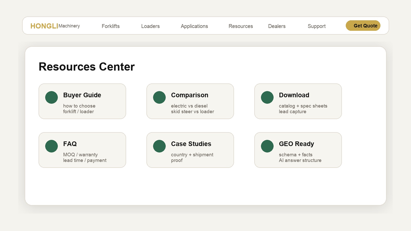Open the Buyer Guide card title

pos(82,95)
